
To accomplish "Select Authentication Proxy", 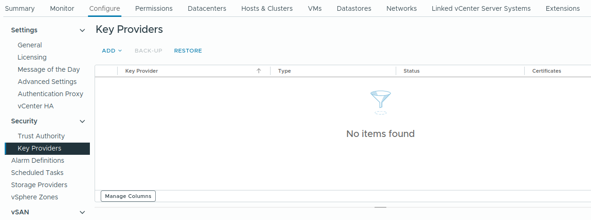I will (50, 94).
